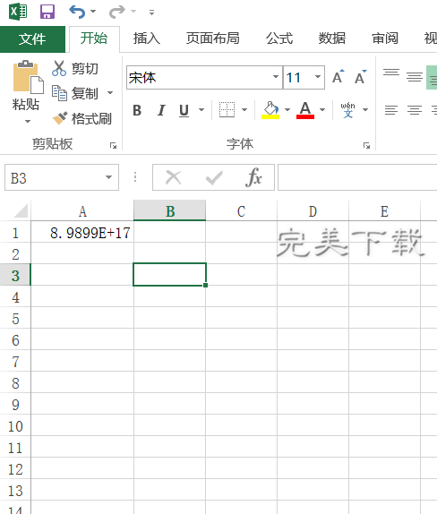Select column B header
This screenshot has height=514, width=437.
(170, 210)
